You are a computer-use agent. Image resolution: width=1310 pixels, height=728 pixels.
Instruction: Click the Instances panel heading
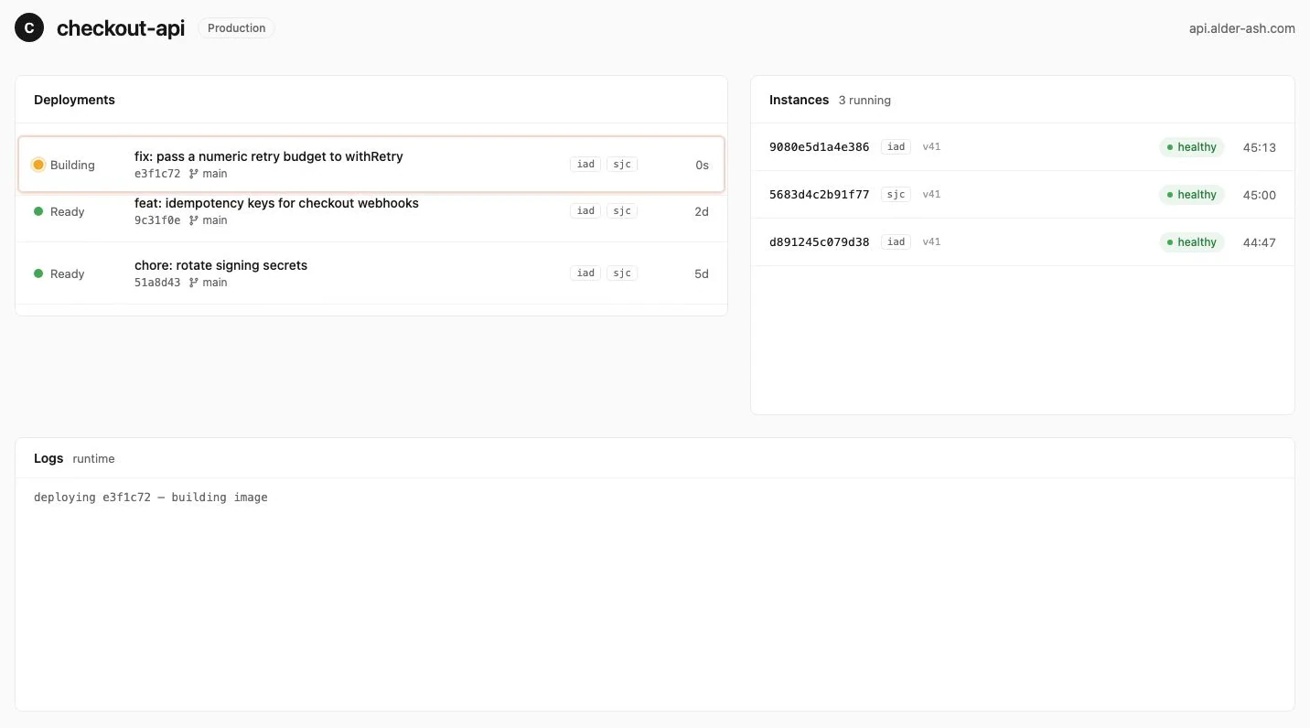799,100
